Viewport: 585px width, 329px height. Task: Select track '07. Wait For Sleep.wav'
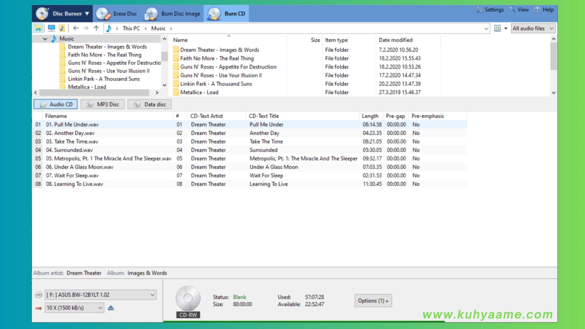[72, 175]
